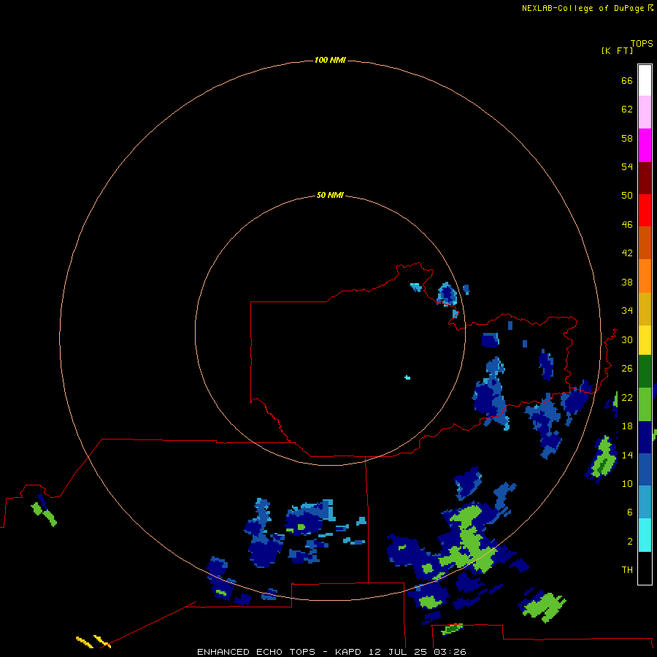Click the tiny isolated cyan echo pixel
657x657 pixels.
407,377
